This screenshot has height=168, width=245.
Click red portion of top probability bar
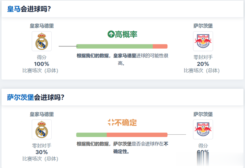point(160,46)
